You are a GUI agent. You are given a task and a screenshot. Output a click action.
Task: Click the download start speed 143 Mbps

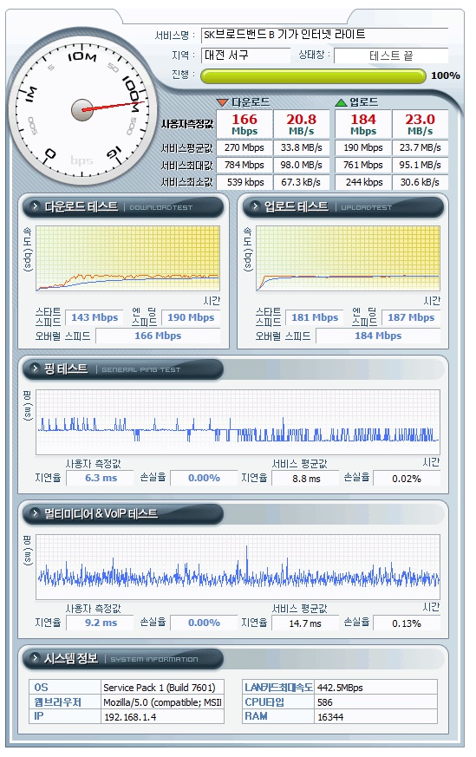coord(95,317)
